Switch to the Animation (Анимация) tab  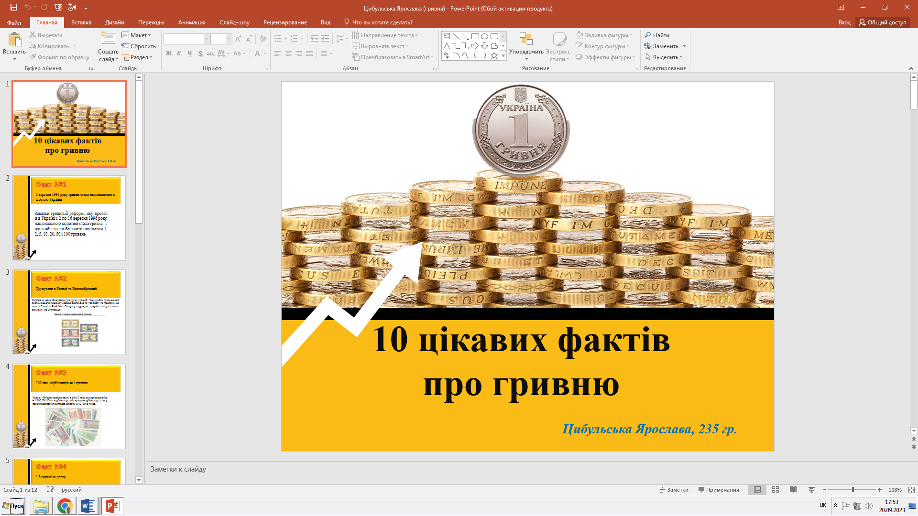coord(192,22)
